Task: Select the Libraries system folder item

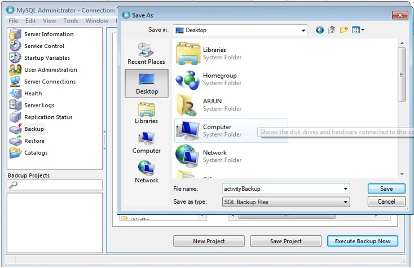Action: (231, 54)
